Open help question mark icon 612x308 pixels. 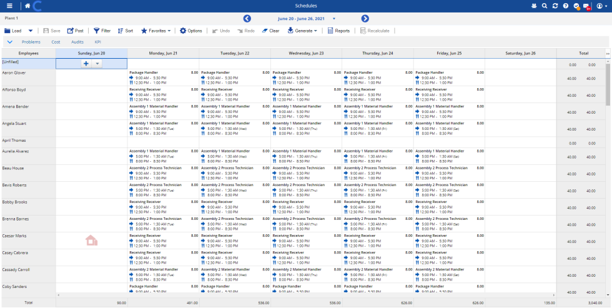[x=565, y=6]
